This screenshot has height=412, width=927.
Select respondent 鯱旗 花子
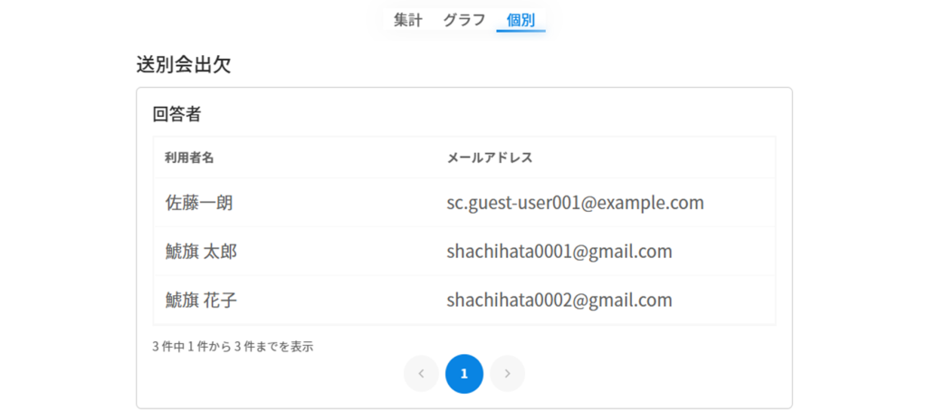pyautogui.click(x=201, y=301)
